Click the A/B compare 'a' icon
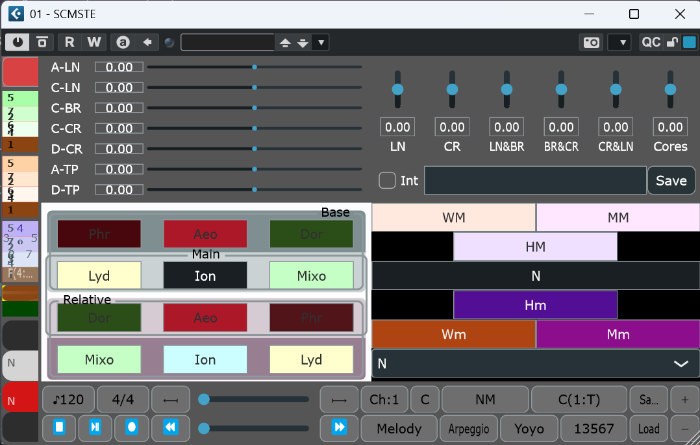Image resolution: width=700 pixels, height=445 pixels. coord(123,42)
